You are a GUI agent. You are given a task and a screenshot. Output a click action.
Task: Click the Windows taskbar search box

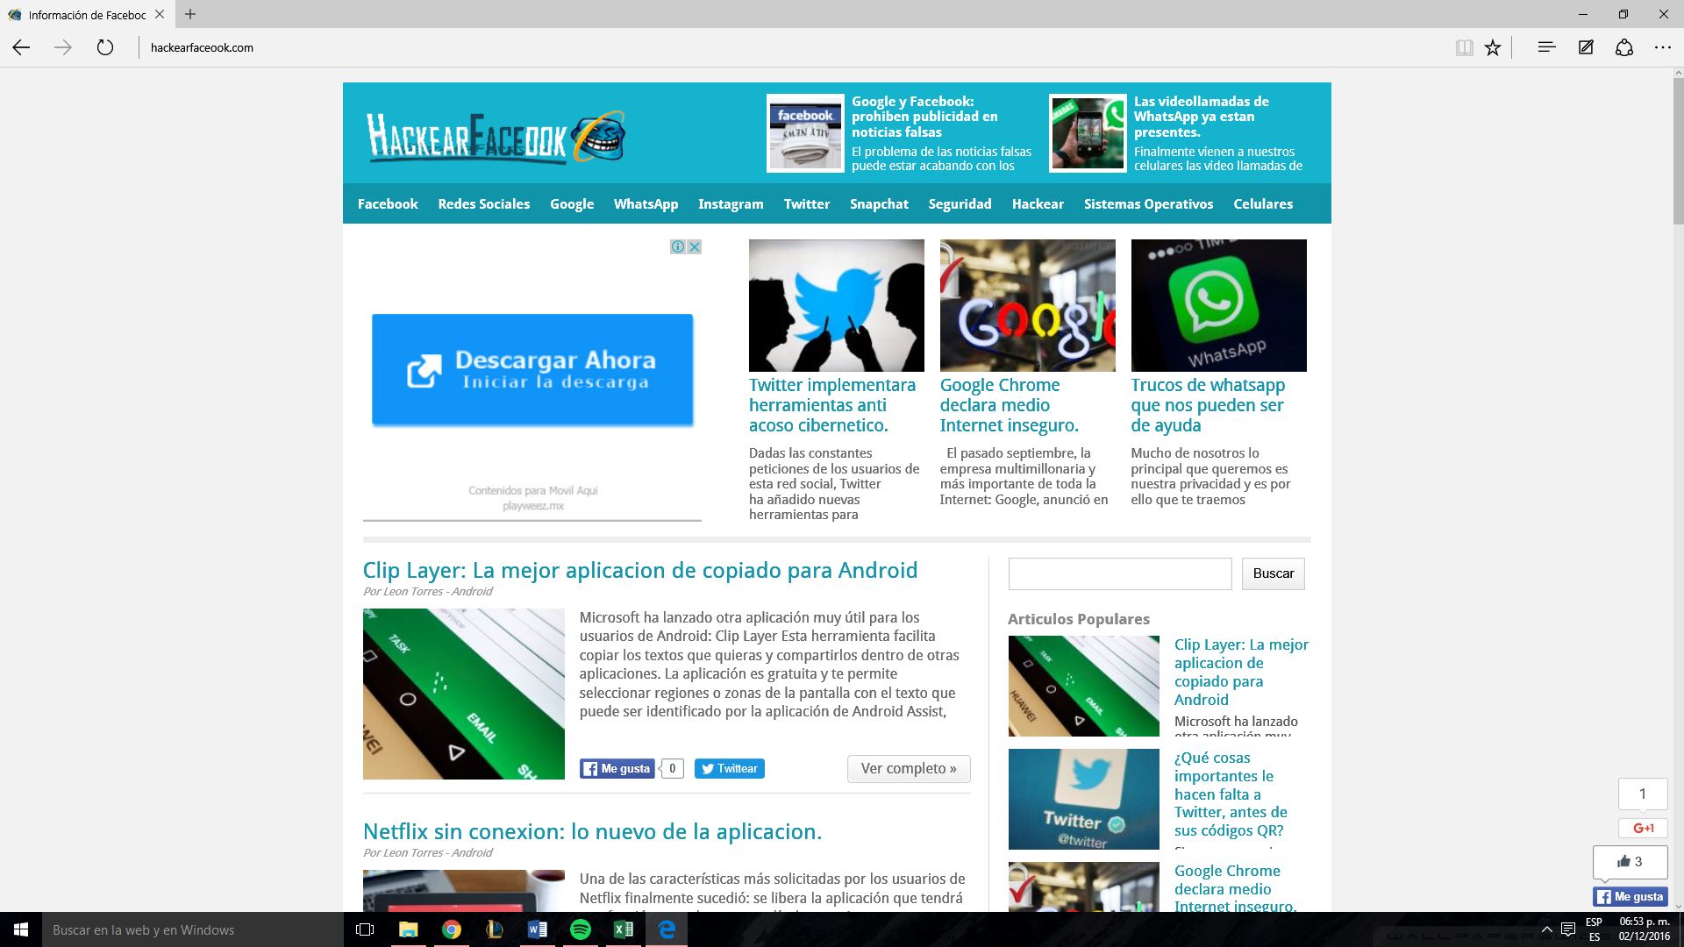193,929
